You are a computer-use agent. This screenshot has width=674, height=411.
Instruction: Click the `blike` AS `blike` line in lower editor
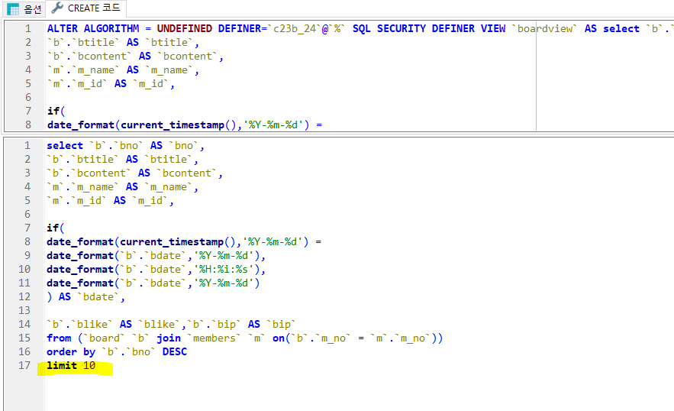click(171, 324)
